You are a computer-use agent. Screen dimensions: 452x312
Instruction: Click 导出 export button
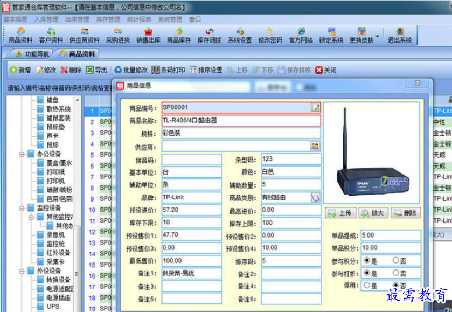point(97,70)
